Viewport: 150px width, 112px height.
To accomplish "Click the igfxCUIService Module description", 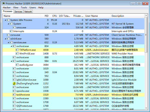I will coord(124,80).
